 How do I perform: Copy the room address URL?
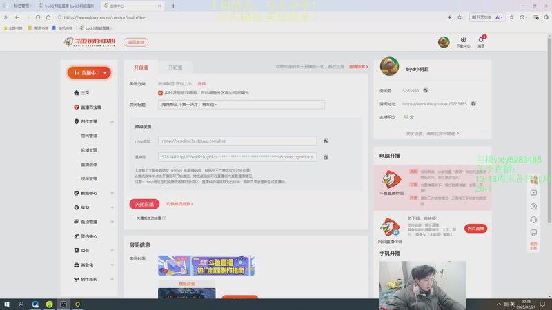473,104
